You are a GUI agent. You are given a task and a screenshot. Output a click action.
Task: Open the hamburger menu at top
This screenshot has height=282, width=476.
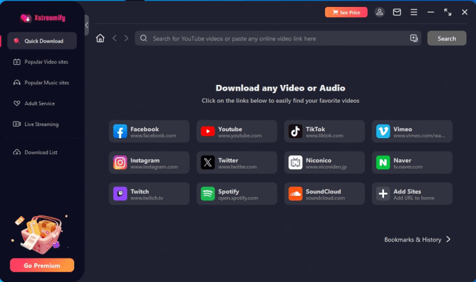[x=414, y=12]
